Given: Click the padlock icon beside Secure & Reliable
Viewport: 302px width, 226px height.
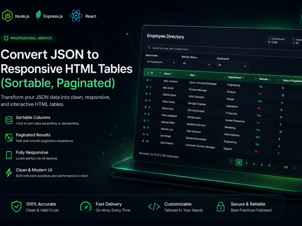Looking at the screenshot, I should coord(221,207).
